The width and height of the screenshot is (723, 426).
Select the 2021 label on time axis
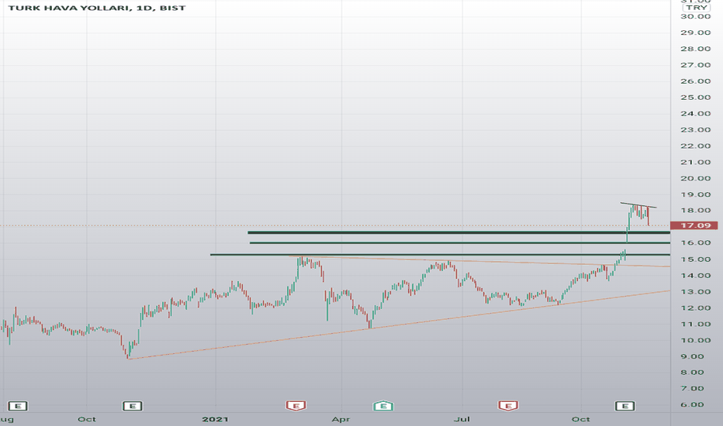click(216, 419)
